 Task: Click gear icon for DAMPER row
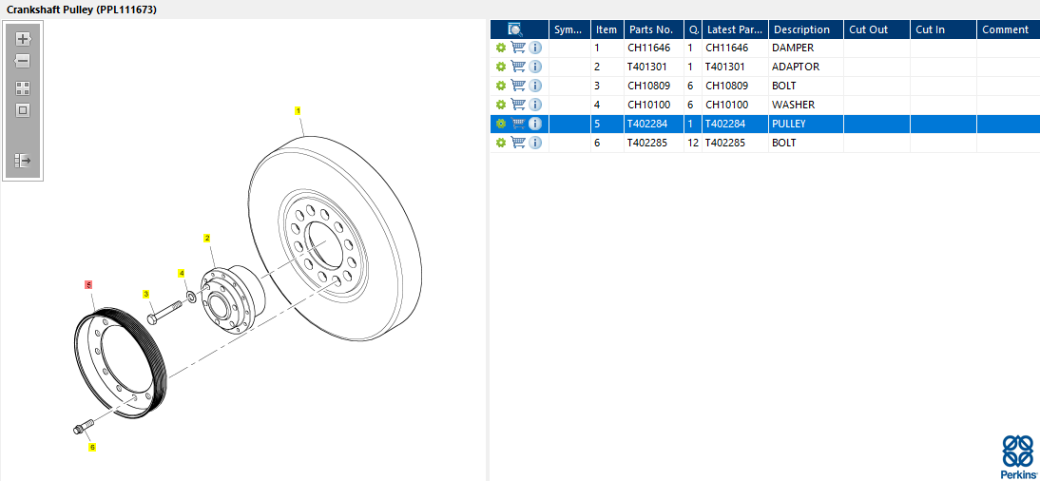501,48
